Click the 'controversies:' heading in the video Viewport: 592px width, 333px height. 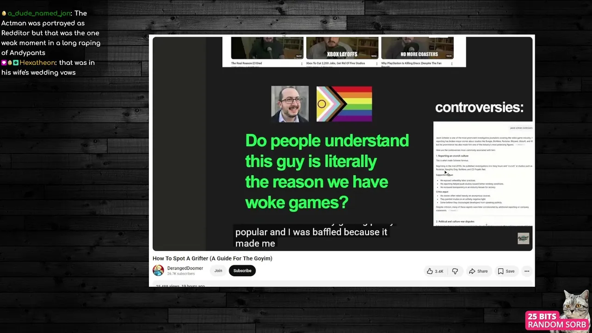point(479,107)
